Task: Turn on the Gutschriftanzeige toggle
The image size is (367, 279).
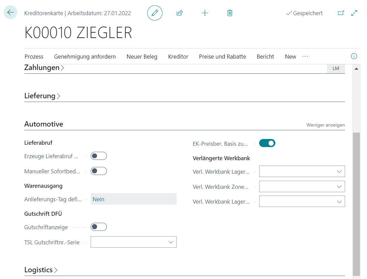Action: pyautogui.click(x=99, y=227)
